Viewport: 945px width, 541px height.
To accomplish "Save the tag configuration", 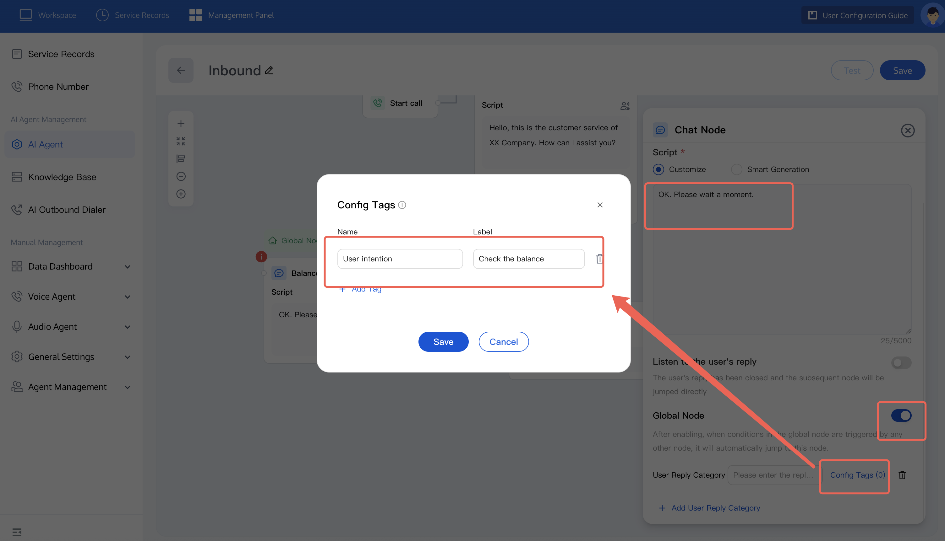I will coord(443,341).
